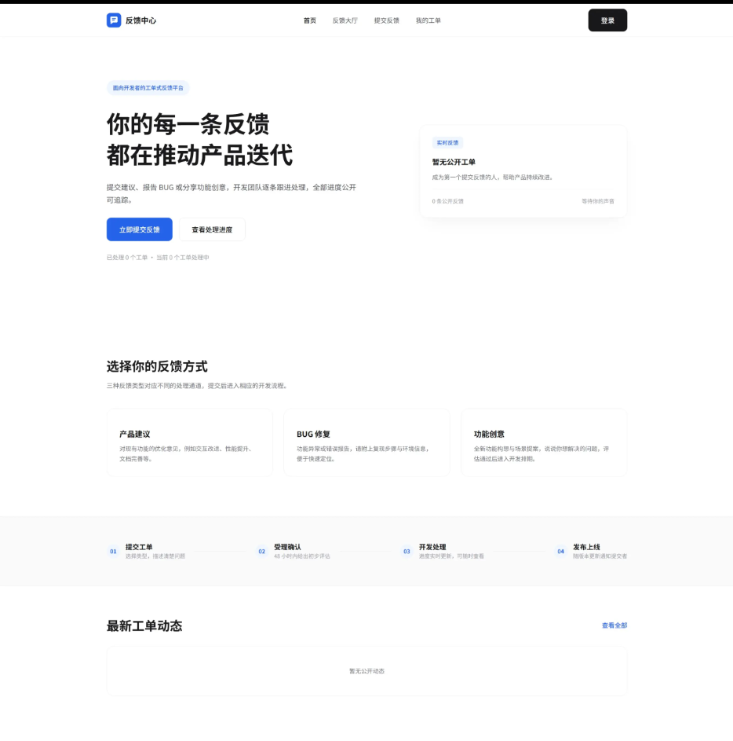Viewport: 733px width, 741px height.
Task: Click the 0 条公开反馈 text
Action: click(447, 201)
